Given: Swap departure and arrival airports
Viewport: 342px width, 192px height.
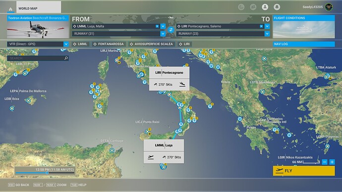Looking at the screenshot, I should pos(171,30).
